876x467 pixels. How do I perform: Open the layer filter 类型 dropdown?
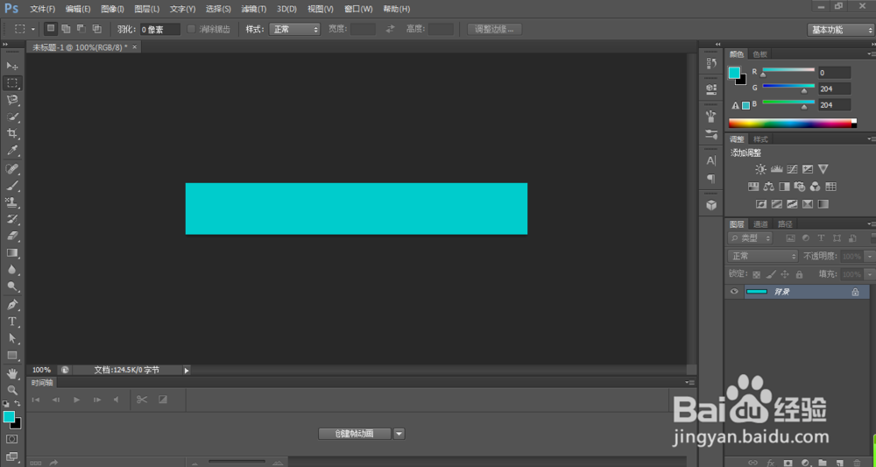click(x=751, y=238)
